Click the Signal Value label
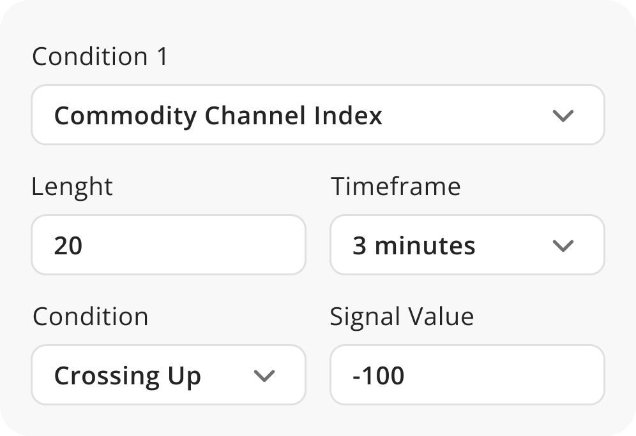 click(402, 316)
